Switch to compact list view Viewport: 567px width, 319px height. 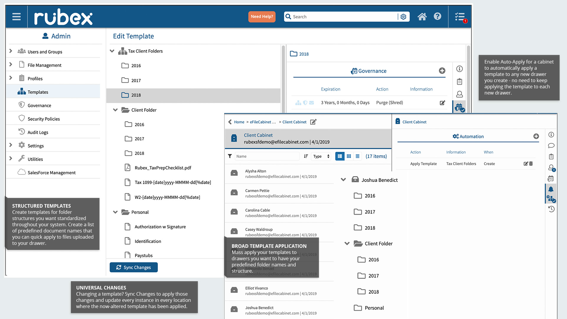[x=357, y=156]
